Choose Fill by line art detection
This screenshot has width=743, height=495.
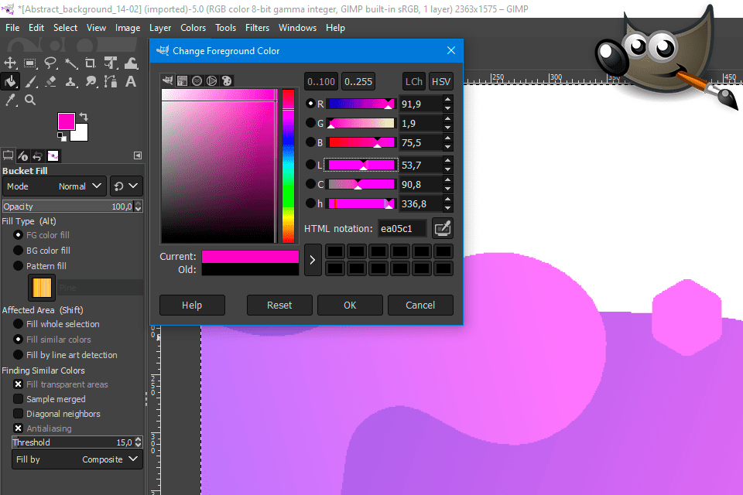coord(18,355)
